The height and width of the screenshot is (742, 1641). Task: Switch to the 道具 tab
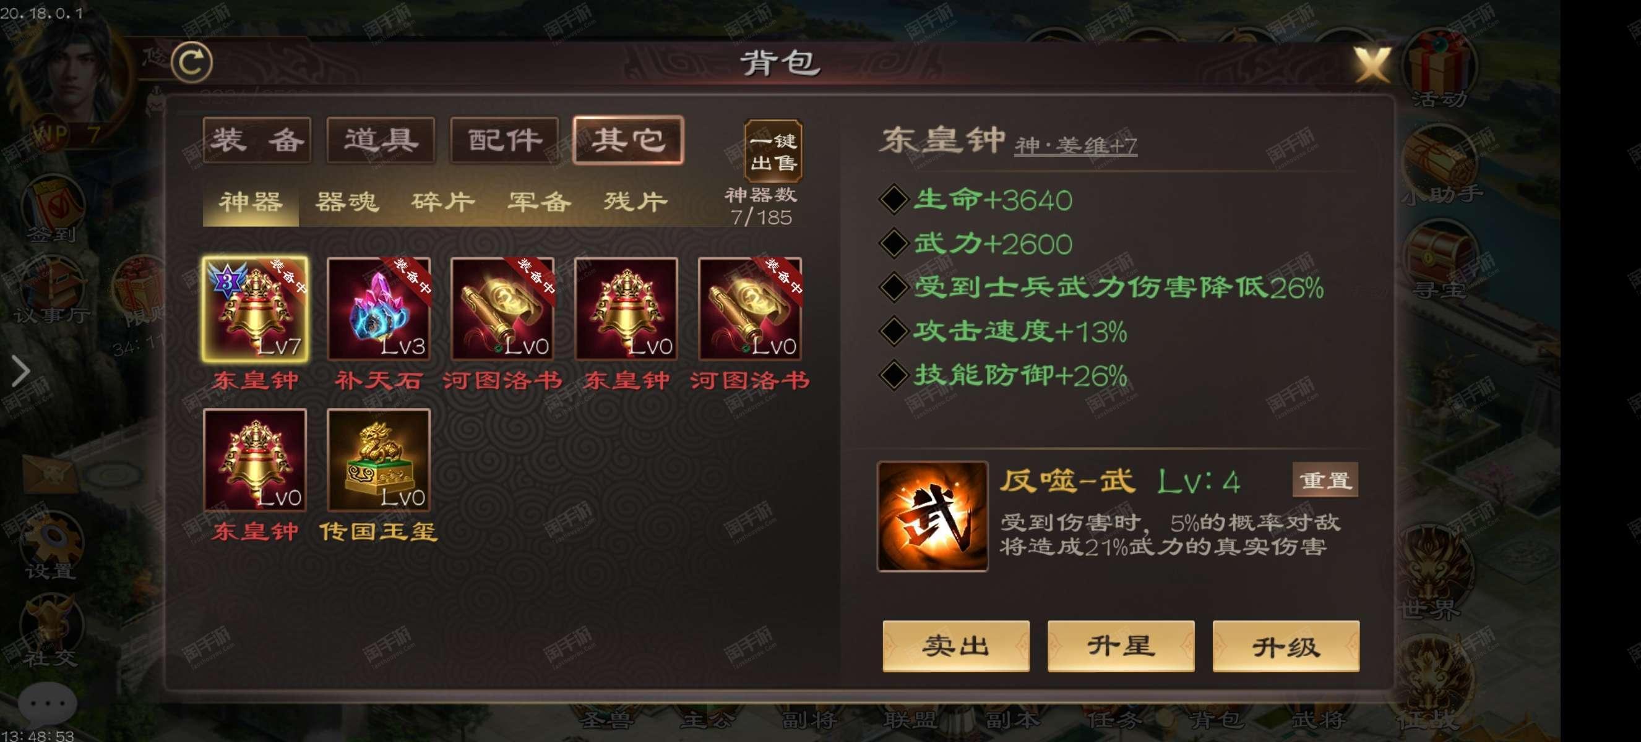[381, 140]
